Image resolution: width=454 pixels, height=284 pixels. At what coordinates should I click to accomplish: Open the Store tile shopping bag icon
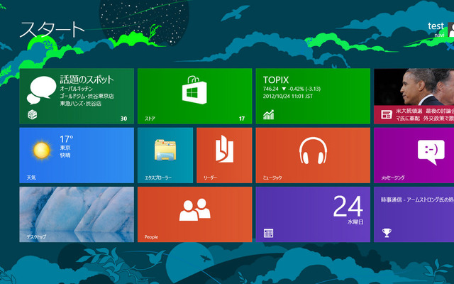coord(194,89)
